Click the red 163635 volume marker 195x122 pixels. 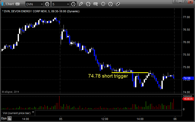(188, 99)
